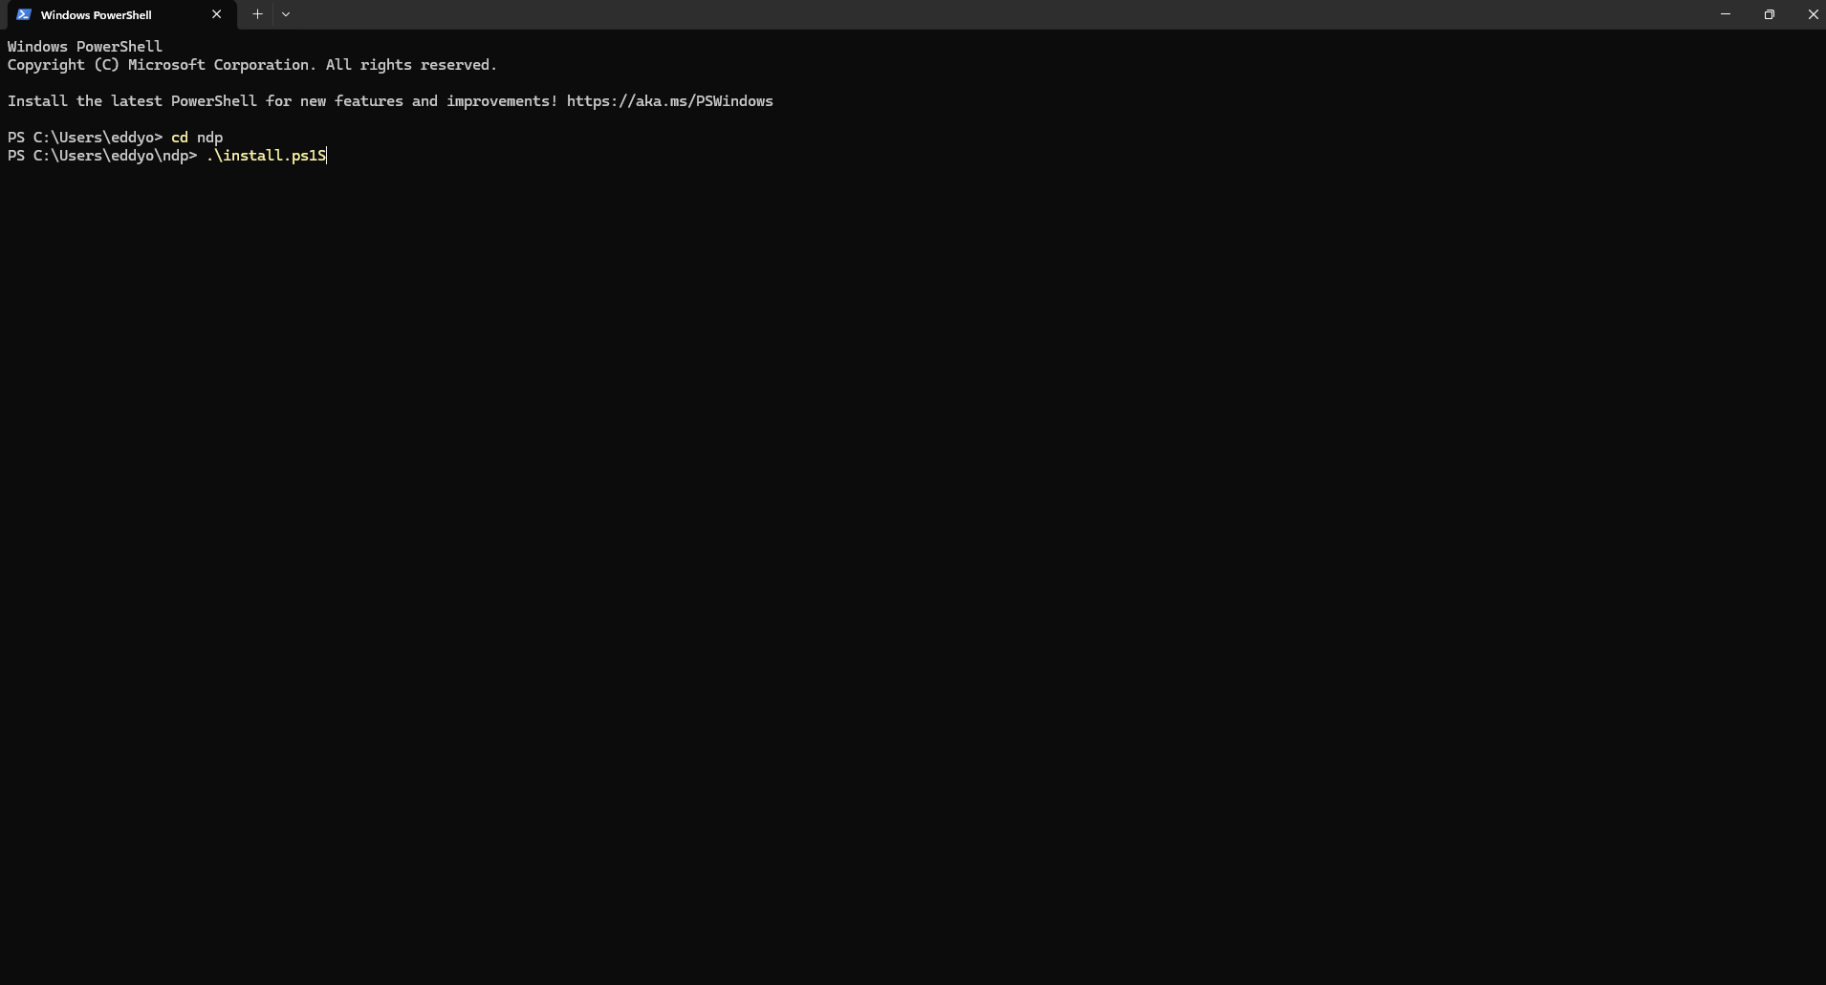Click the "PS C:\Users\eddyo\ndp>" prompt
This screenshot has width=1826, height=985.
[x=101, y=156]
